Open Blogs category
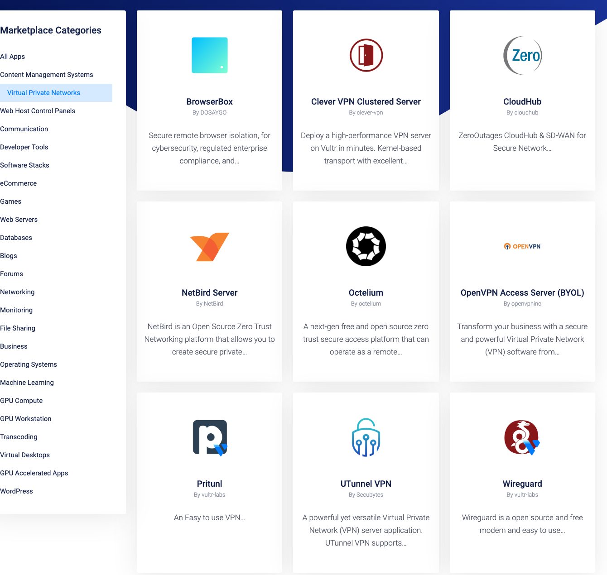 [x=9, y=256]
